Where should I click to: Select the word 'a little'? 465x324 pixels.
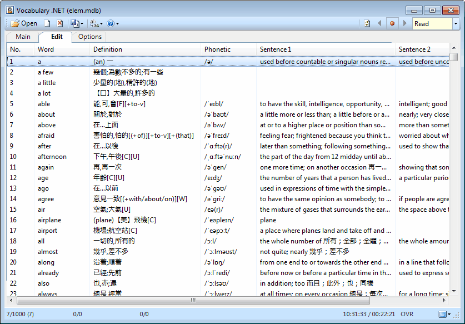(47, 83)
